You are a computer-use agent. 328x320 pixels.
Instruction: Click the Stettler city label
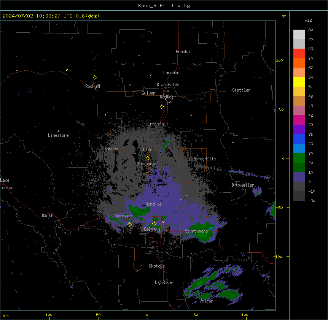click(x=241, y=90)
